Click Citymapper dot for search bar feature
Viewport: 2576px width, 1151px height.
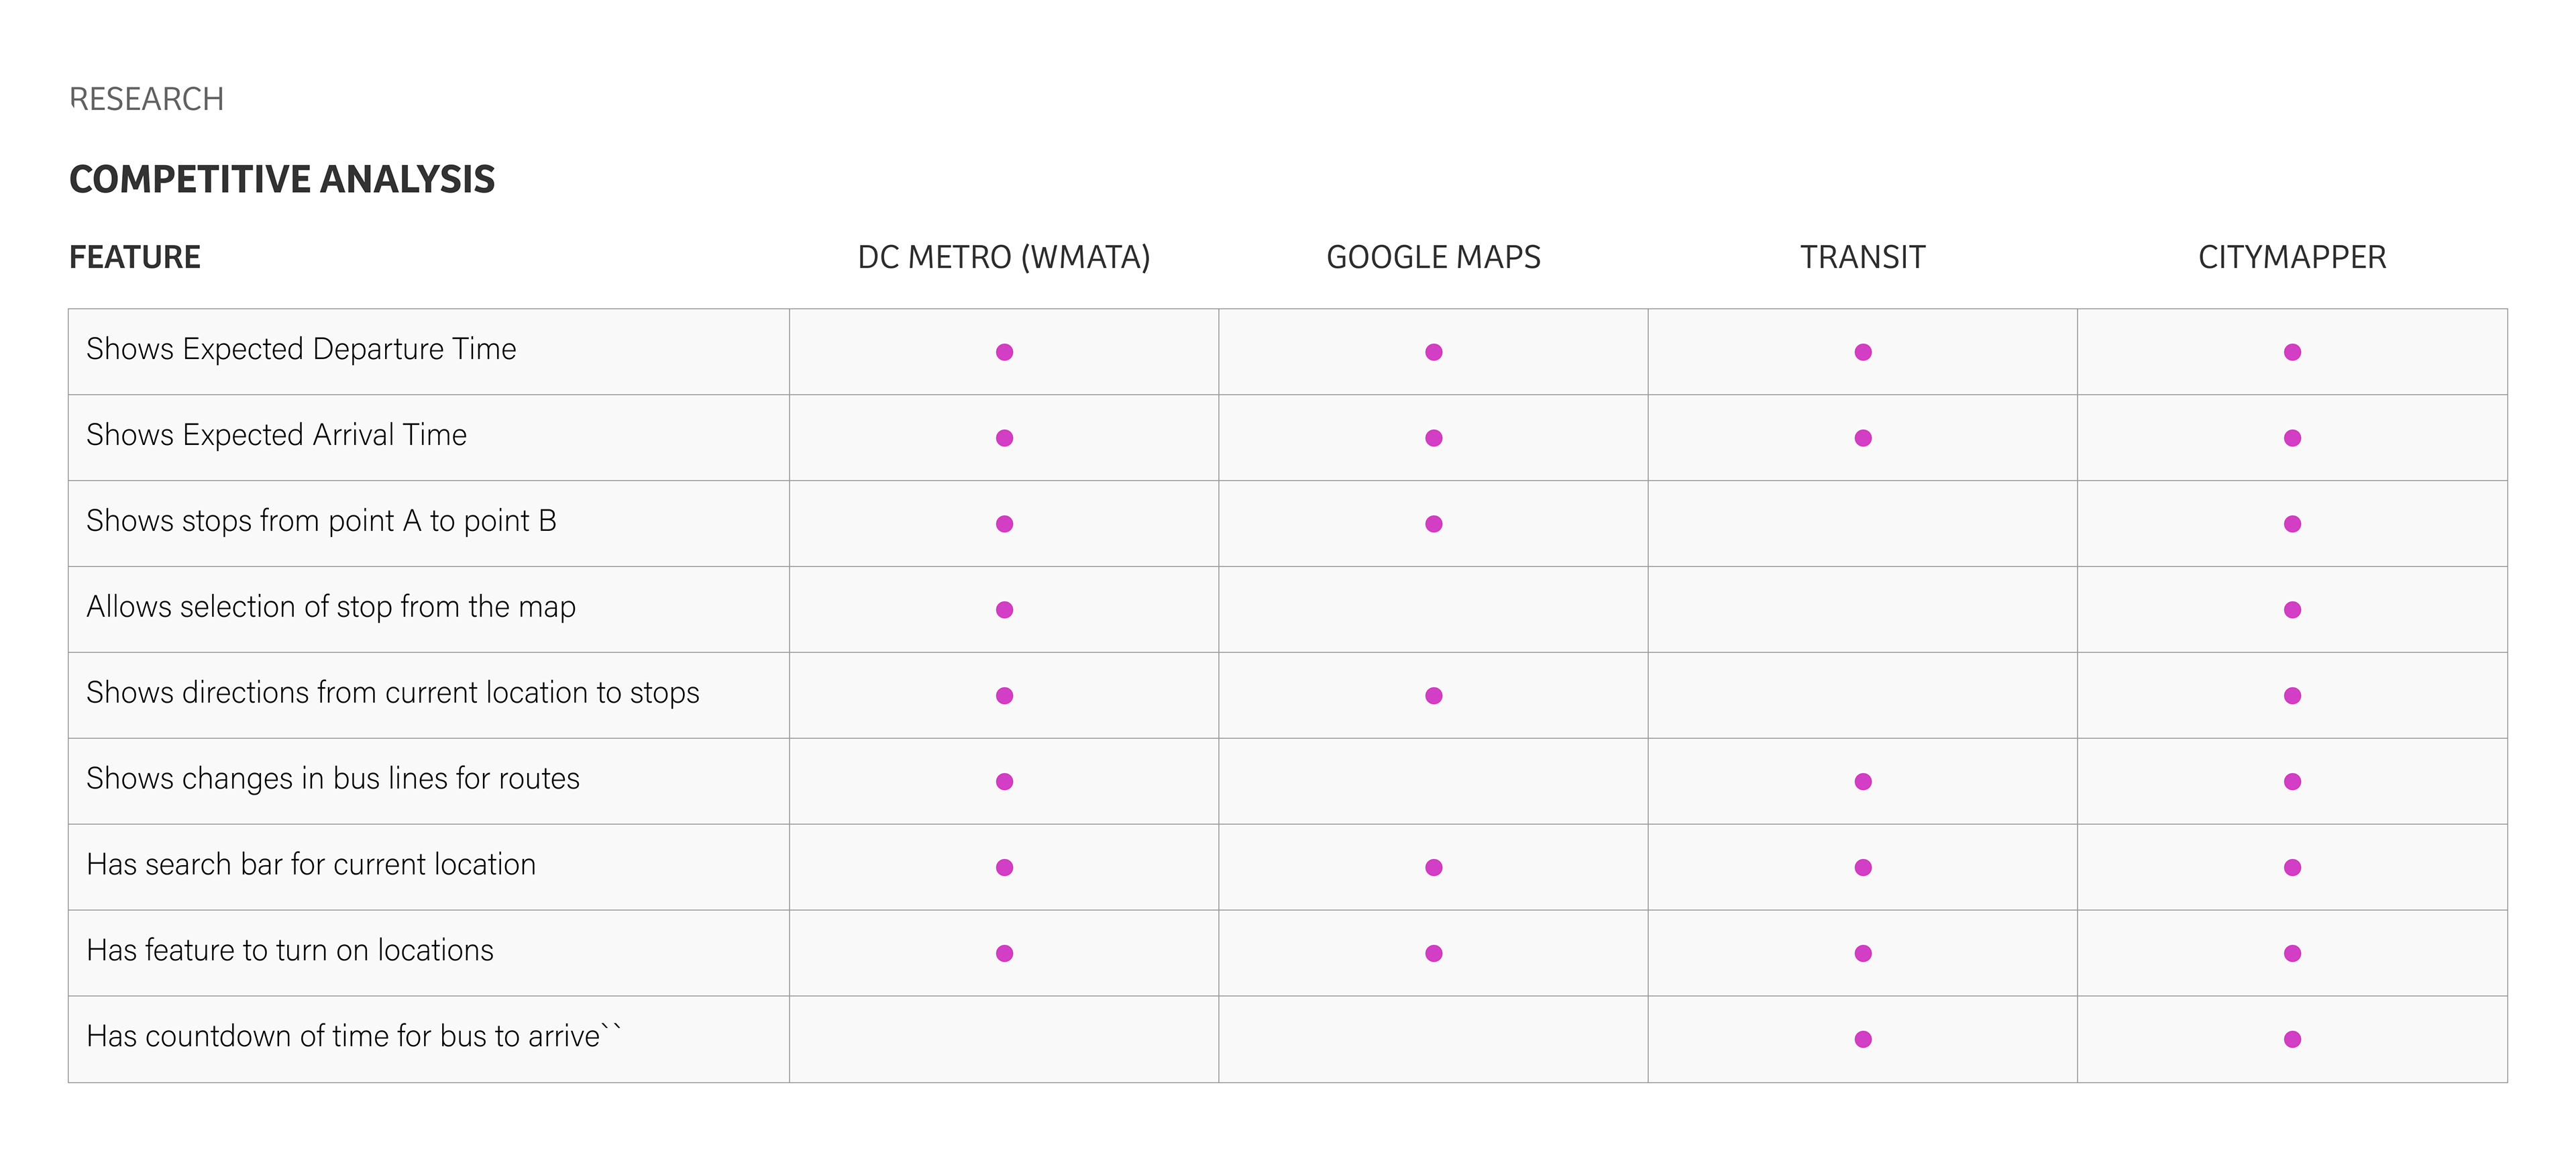click(x=2292, y=866)
